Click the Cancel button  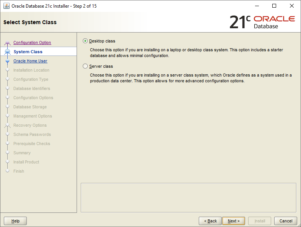pos(286,221)
